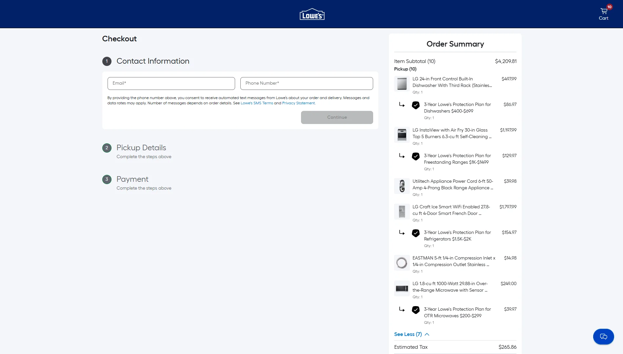Select the LG over-the-range microwave thumbnail
Image resolution: width=623 pixels, height=354 pixels.
[401, 288]
